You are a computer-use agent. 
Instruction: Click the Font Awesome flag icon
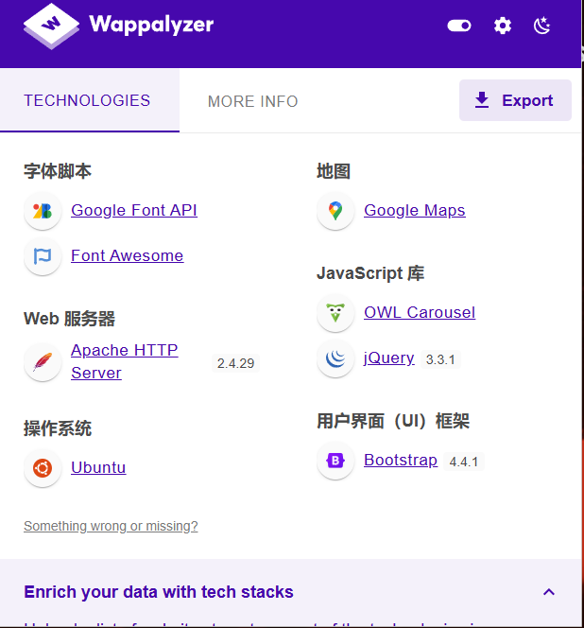click(43, 256)
